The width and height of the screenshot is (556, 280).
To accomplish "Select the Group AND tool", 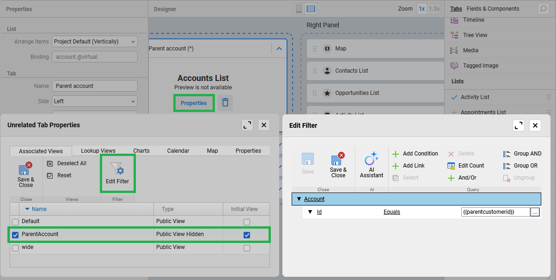I will pos(507,154).
